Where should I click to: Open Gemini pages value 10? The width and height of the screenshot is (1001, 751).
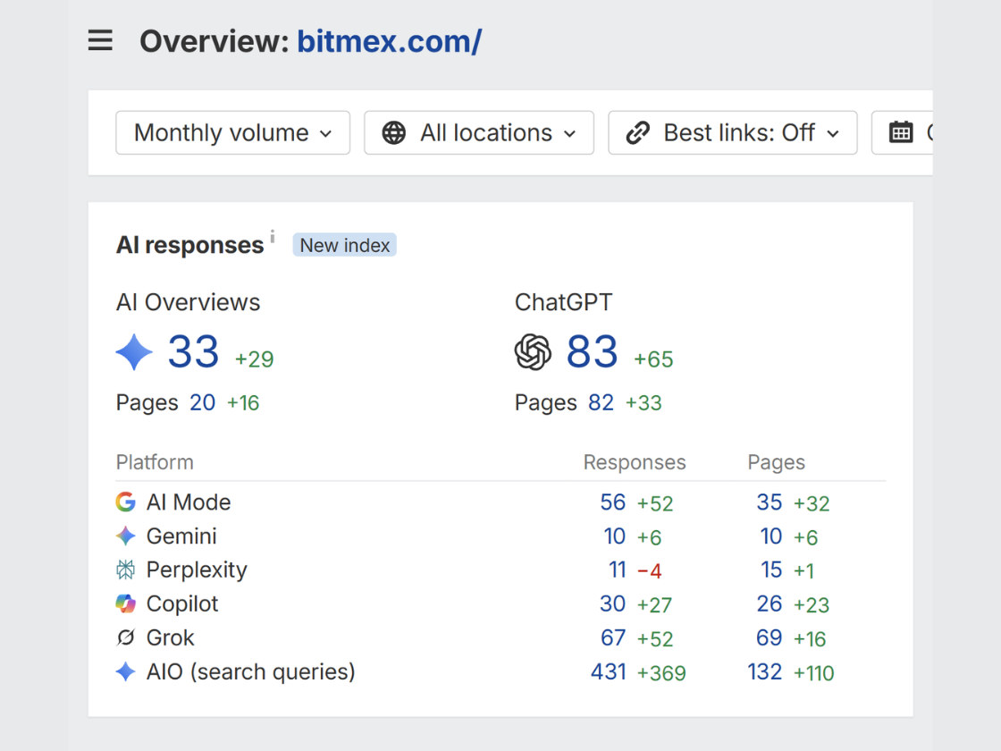click(x=771, y=536)
